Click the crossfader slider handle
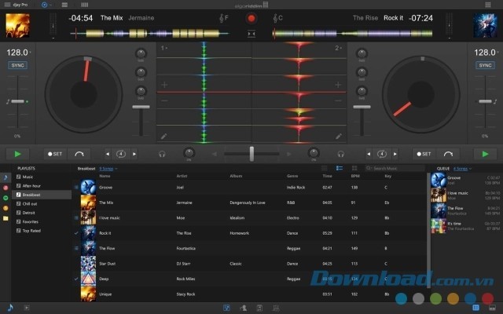The image size is (503, 314). click(x=251, y=153)
